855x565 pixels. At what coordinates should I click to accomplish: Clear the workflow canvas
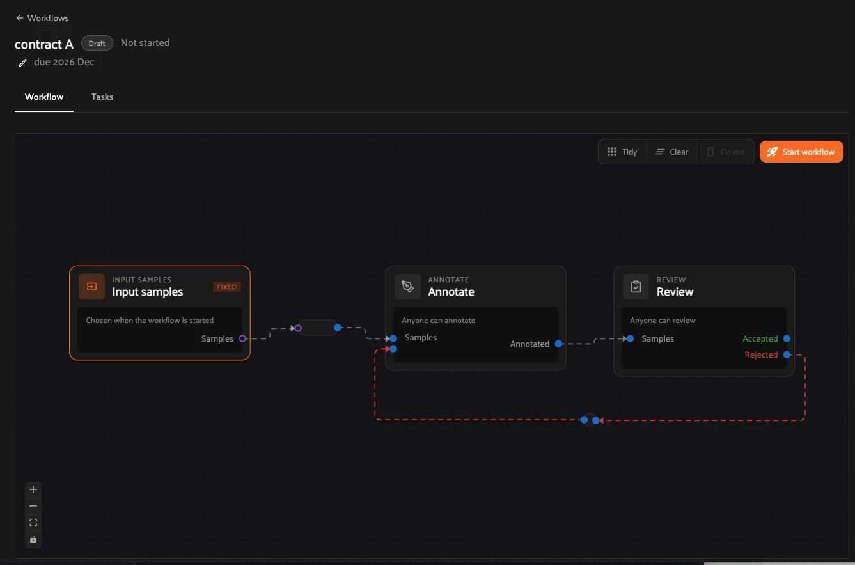671,152
